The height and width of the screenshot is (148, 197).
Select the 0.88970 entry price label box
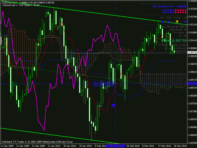pyautogui.click(x=104, y=84)
